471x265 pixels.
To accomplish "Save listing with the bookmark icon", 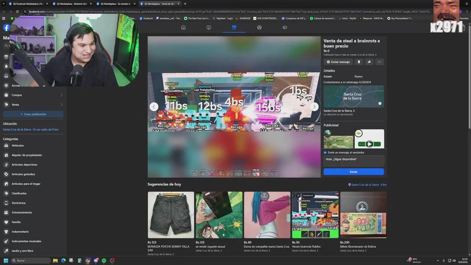I will point(359,62).
